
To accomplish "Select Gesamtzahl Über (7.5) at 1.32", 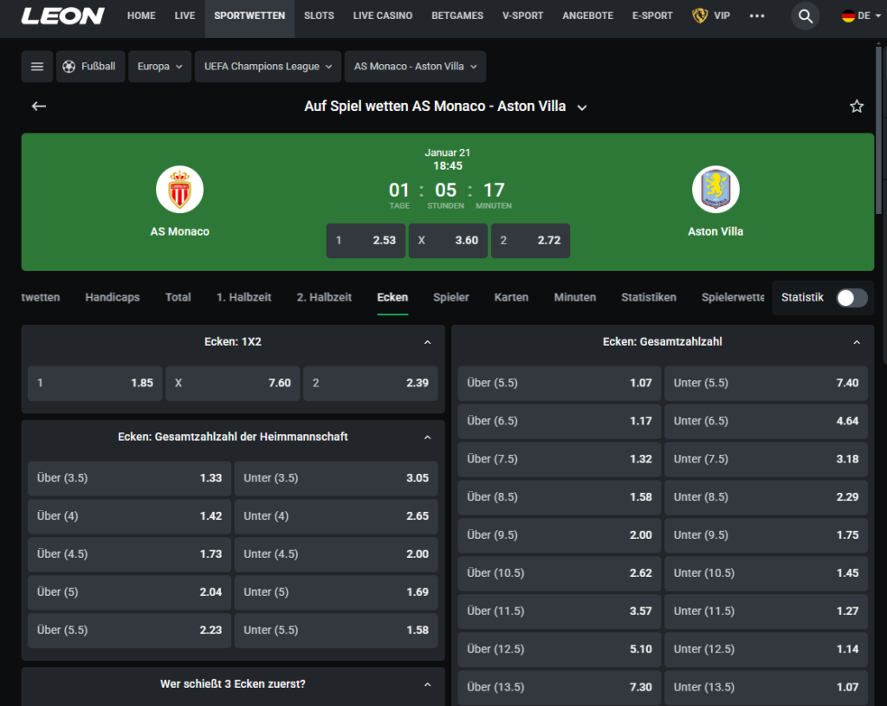I will click(x=560, y=459).
